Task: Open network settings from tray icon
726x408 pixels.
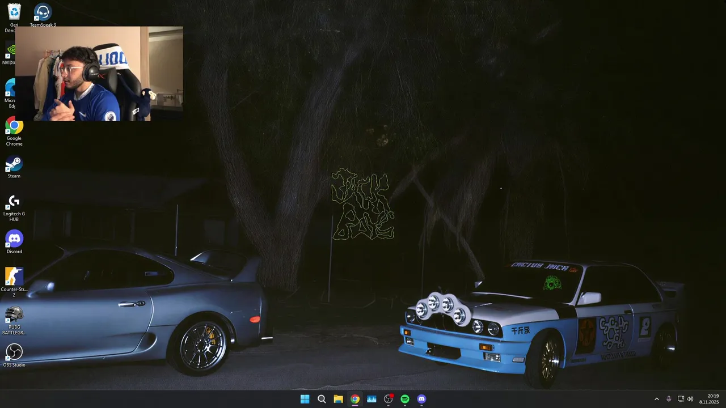Action: coord(681,399)
